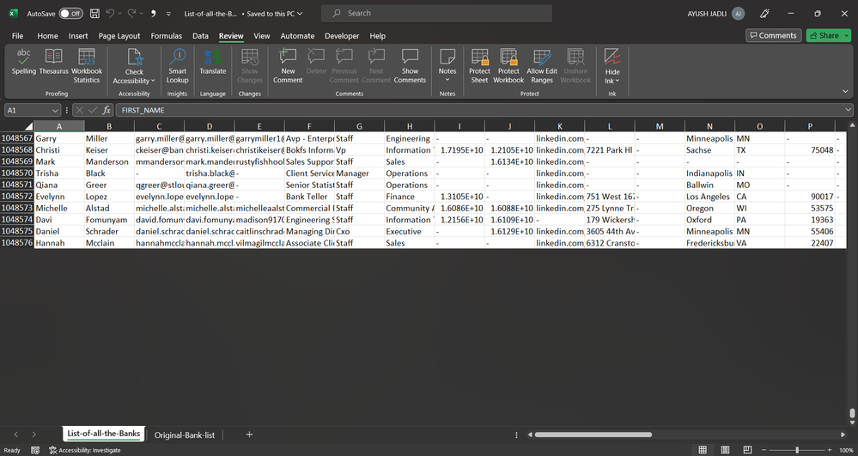Select cell containing Minneapolis in Garry row
The image size is (858, 456).
(x=709, y=138)
